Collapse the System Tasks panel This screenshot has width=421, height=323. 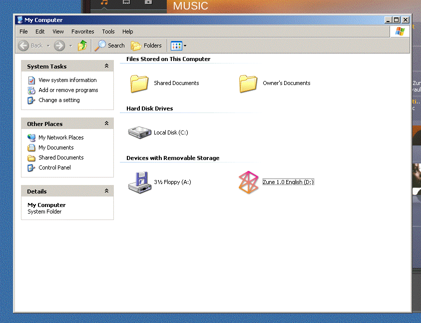pos(106,66)
